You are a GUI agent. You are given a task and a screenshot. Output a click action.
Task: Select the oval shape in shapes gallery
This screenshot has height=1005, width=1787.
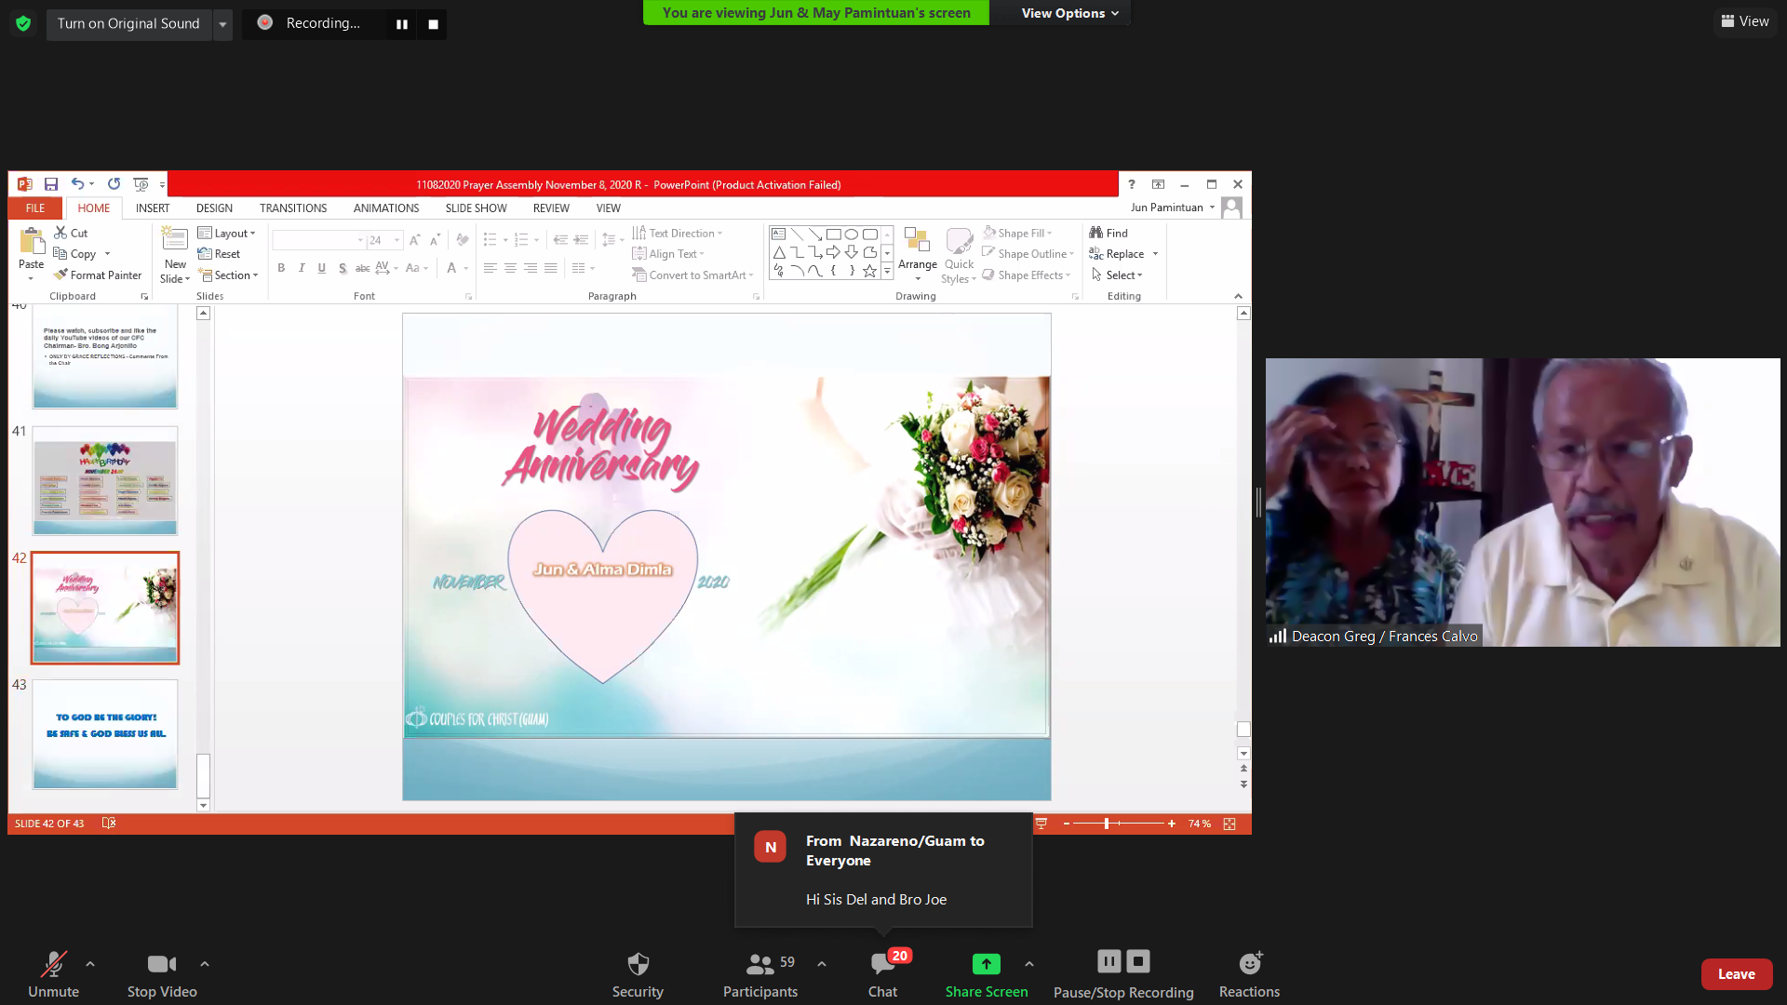pos(851,234)
